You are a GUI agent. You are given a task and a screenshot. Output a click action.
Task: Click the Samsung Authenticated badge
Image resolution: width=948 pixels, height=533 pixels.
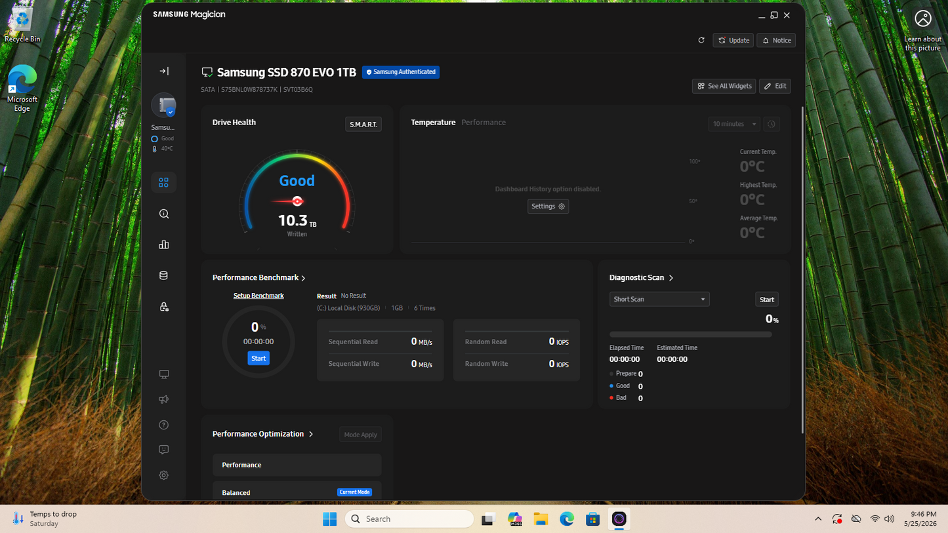[401, 72]
